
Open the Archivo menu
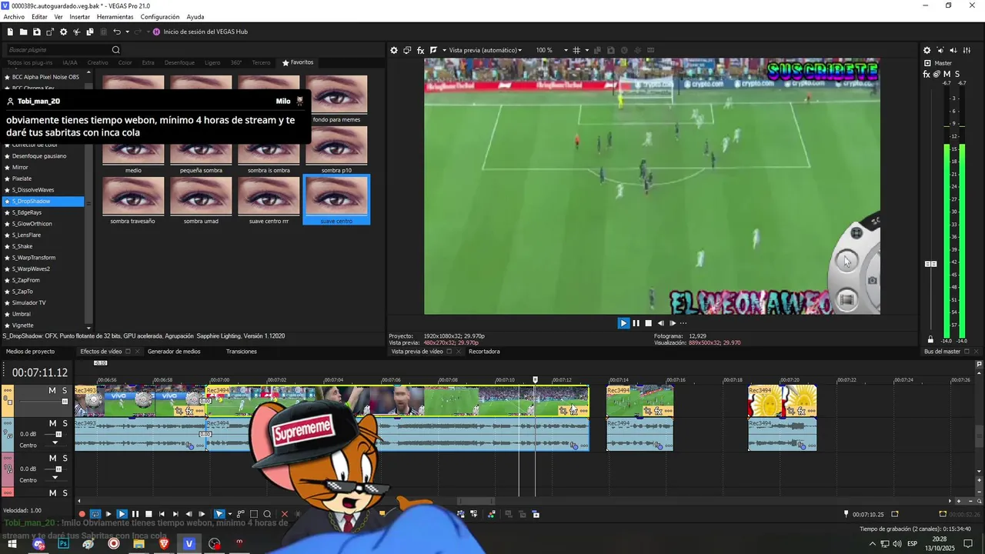14,17
